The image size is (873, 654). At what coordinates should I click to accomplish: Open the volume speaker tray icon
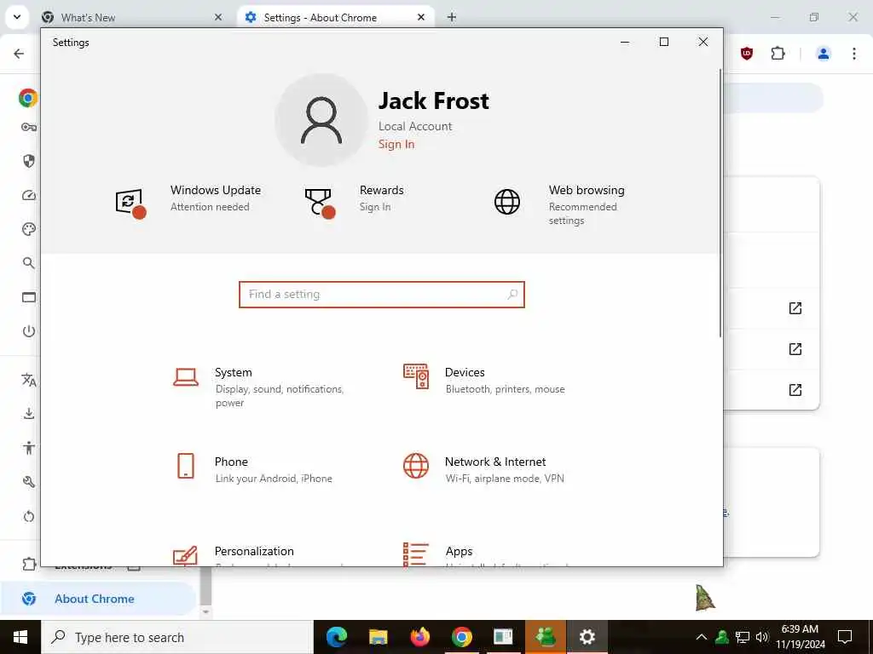762,637
